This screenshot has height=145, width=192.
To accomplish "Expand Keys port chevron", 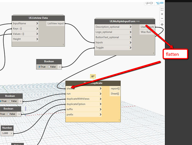I will click(x=37, y=29).
